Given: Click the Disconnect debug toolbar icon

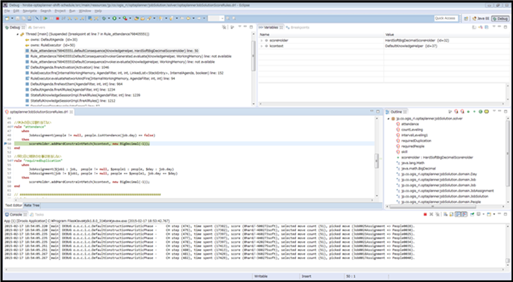Looking at the screenshot, I should [x=63, y=18].
